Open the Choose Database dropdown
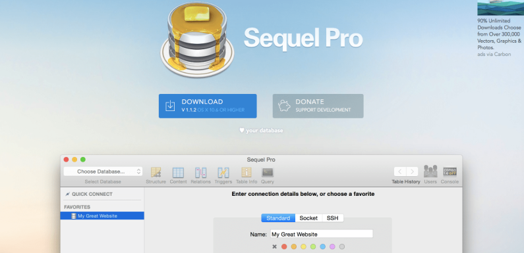The height and width of the screenshot is (253, 524). (103, 172)
